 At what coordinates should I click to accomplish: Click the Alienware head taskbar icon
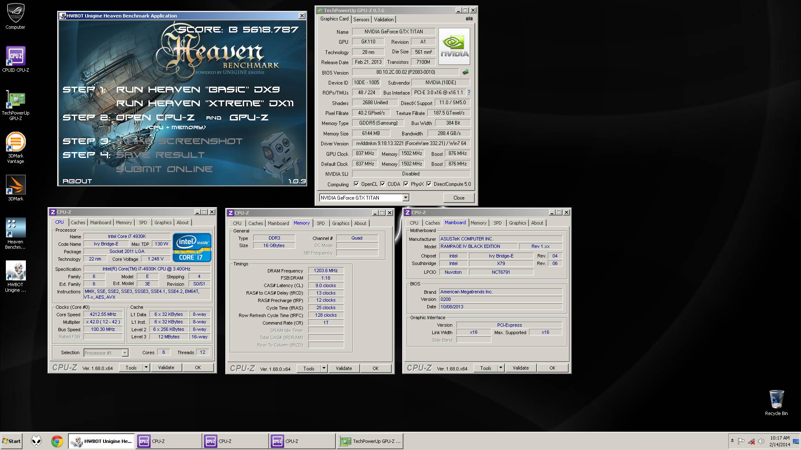[36, 441]
